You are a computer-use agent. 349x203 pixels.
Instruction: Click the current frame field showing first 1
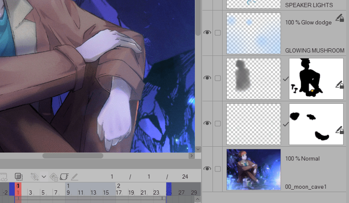[x=112, y=177]
